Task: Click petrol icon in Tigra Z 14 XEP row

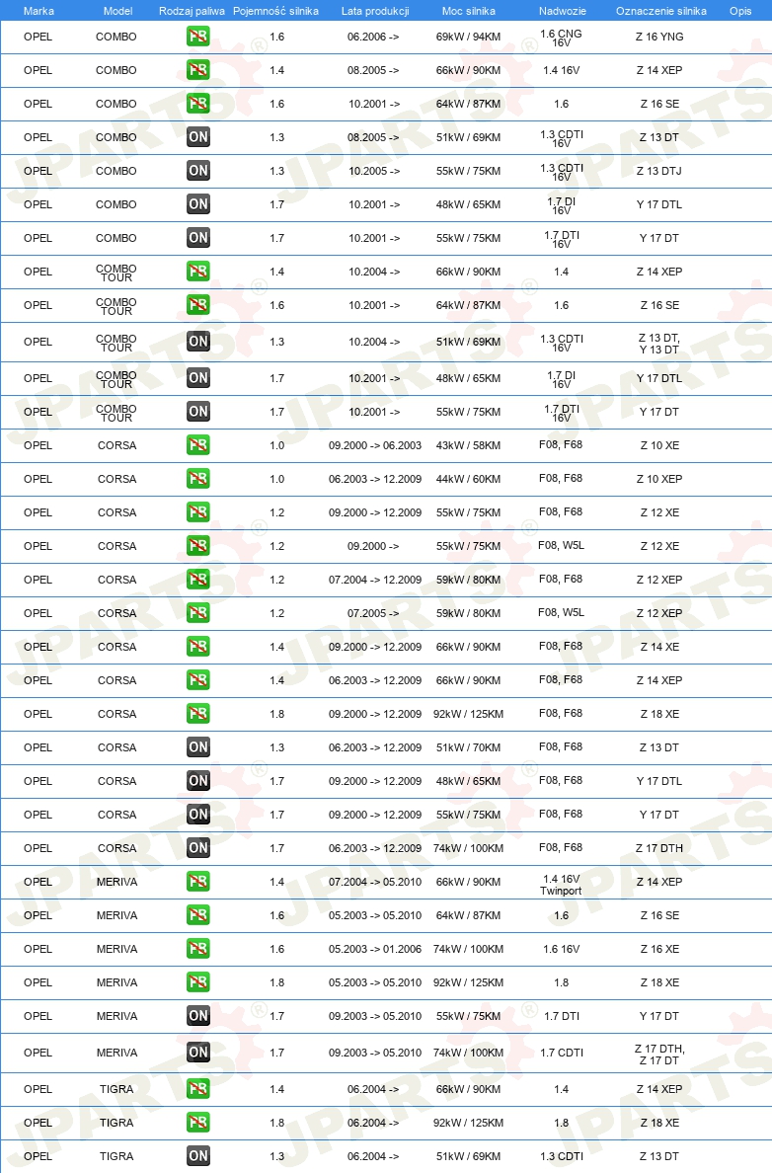Action: point(198,1089)
